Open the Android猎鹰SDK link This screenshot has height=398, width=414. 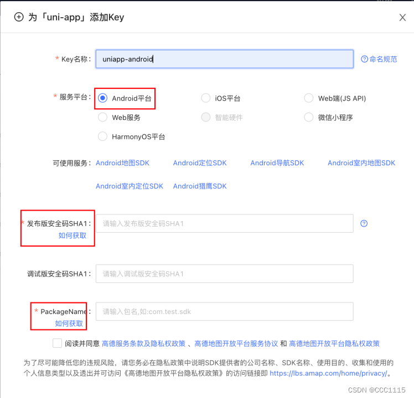point(200,186)
